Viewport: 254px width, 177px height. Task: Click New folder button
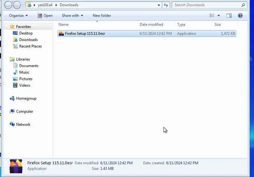[x=102, y=16]
